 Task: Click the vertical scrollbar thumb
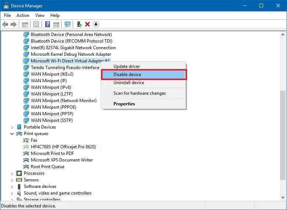283,135
